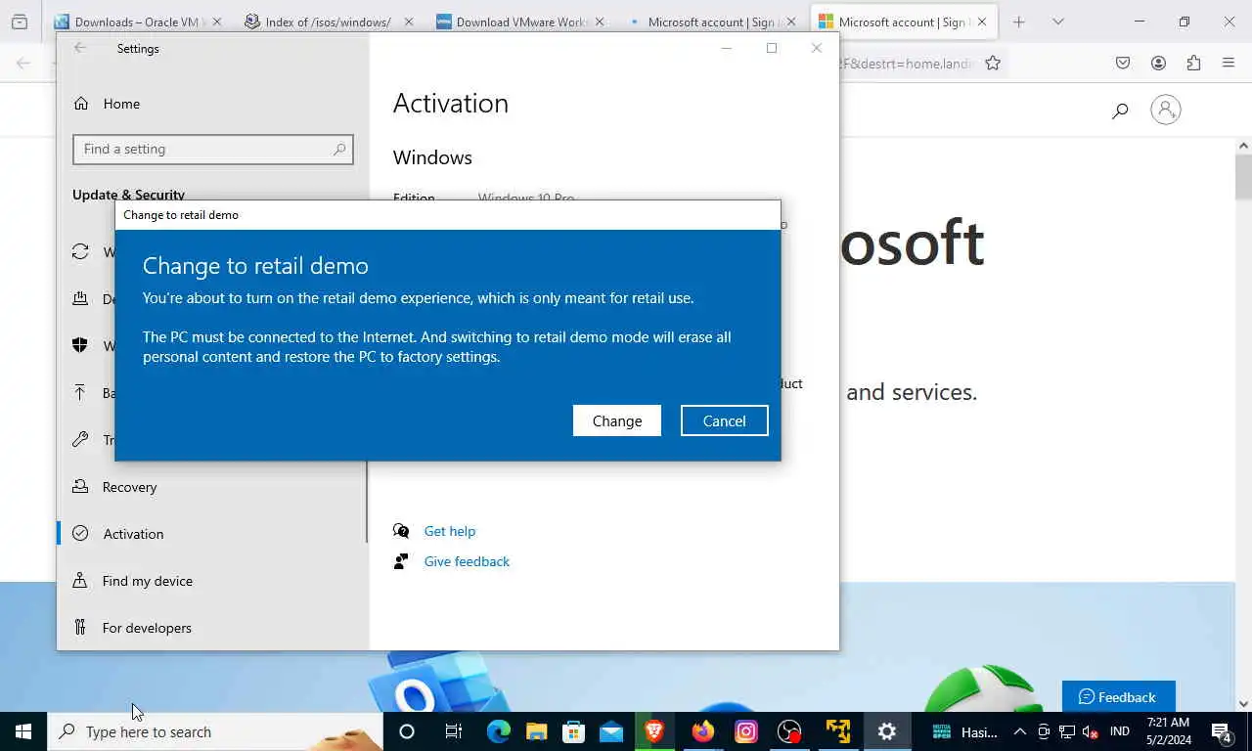Switch to loading Microsoft account tab
Screen dimensions: 1252x751
tap(710, 22)
